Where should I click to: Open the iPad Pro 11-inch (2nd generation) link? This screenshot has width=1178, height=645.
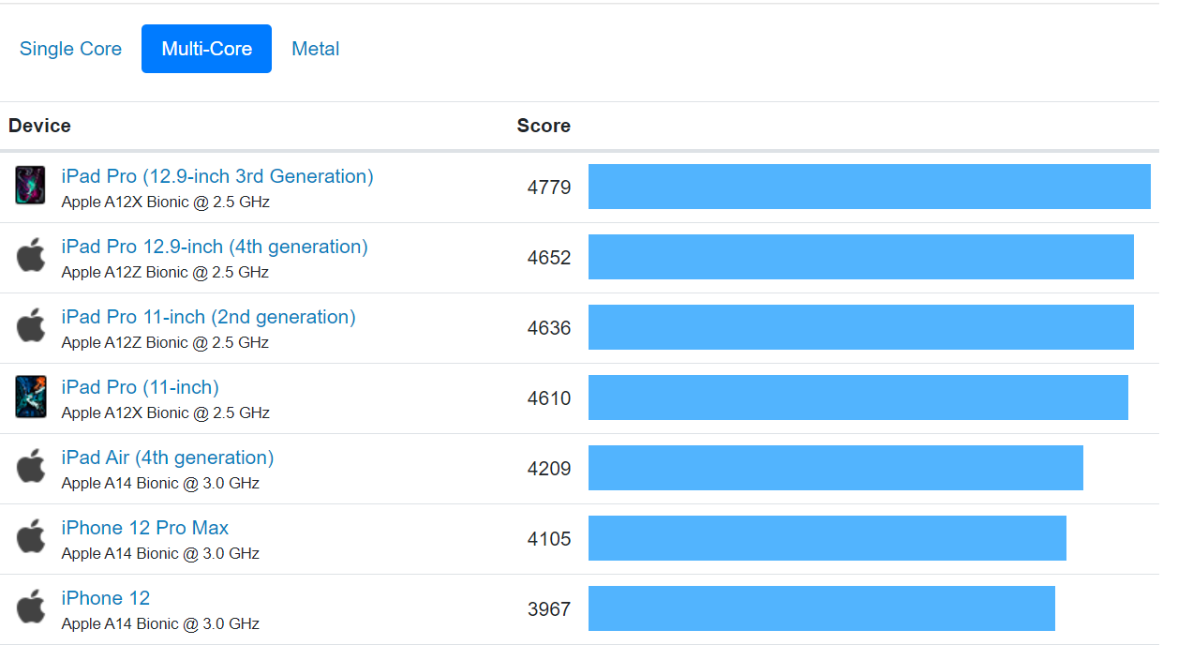coord(208,317)
